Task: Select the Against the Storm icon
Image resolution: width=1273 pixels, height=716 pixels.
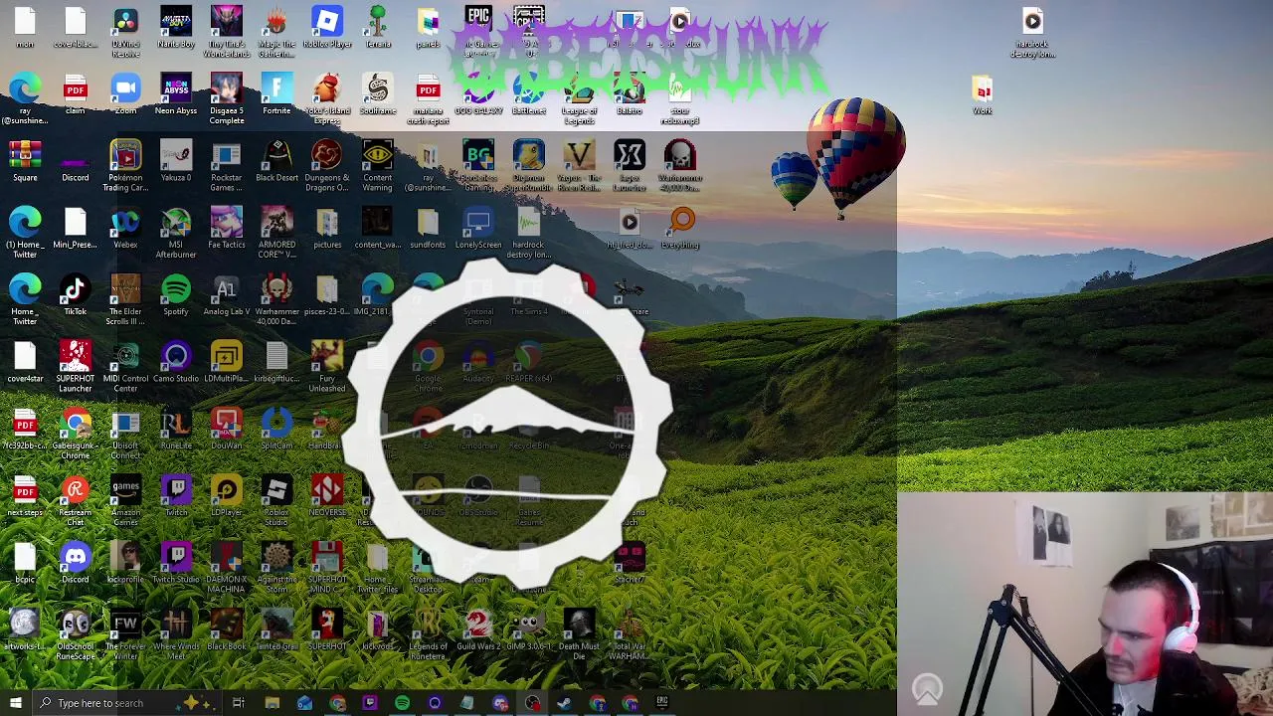Action: [x=276, y=565]
